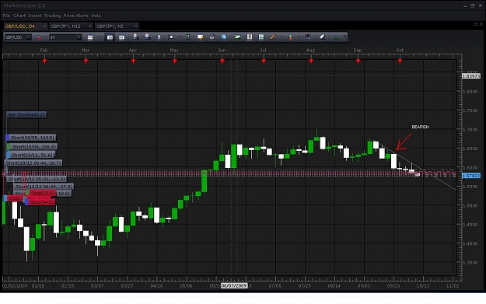Click the red Stop(54.5) order label
Image resolution: width=486 pixels, height=304 pixels.
(40, 202)
